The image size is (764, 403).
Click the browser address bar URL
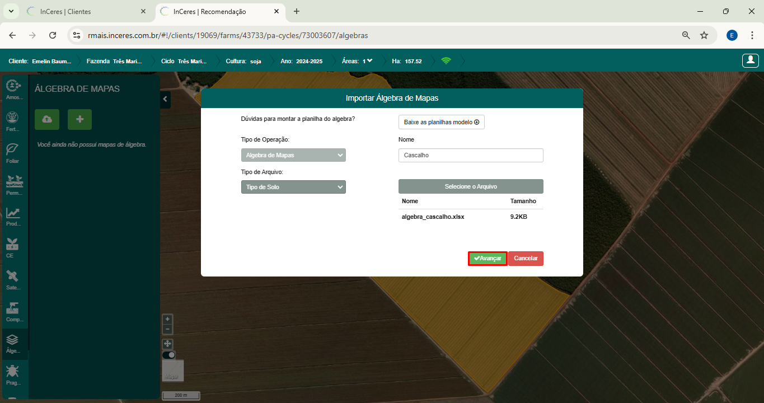(228, 35)
